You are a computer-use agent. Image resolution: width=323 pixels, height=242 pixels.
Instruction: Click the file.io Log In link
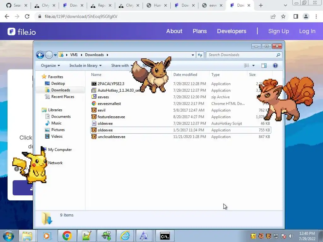tap(307, 31)
